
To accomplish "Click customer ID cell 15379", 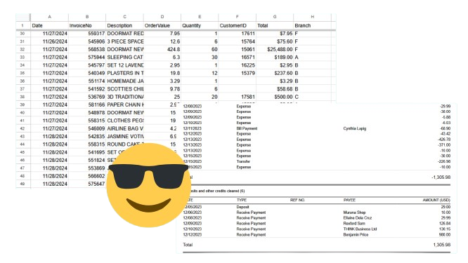I will (x=238, y=73).
